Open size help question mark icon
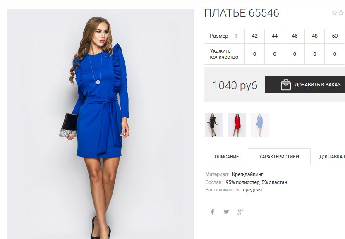This screenshot has width=345, height=239. [x=236, y=36]
